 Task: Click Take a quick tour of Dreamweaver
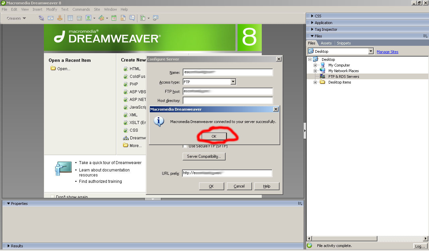click(110, 163)
